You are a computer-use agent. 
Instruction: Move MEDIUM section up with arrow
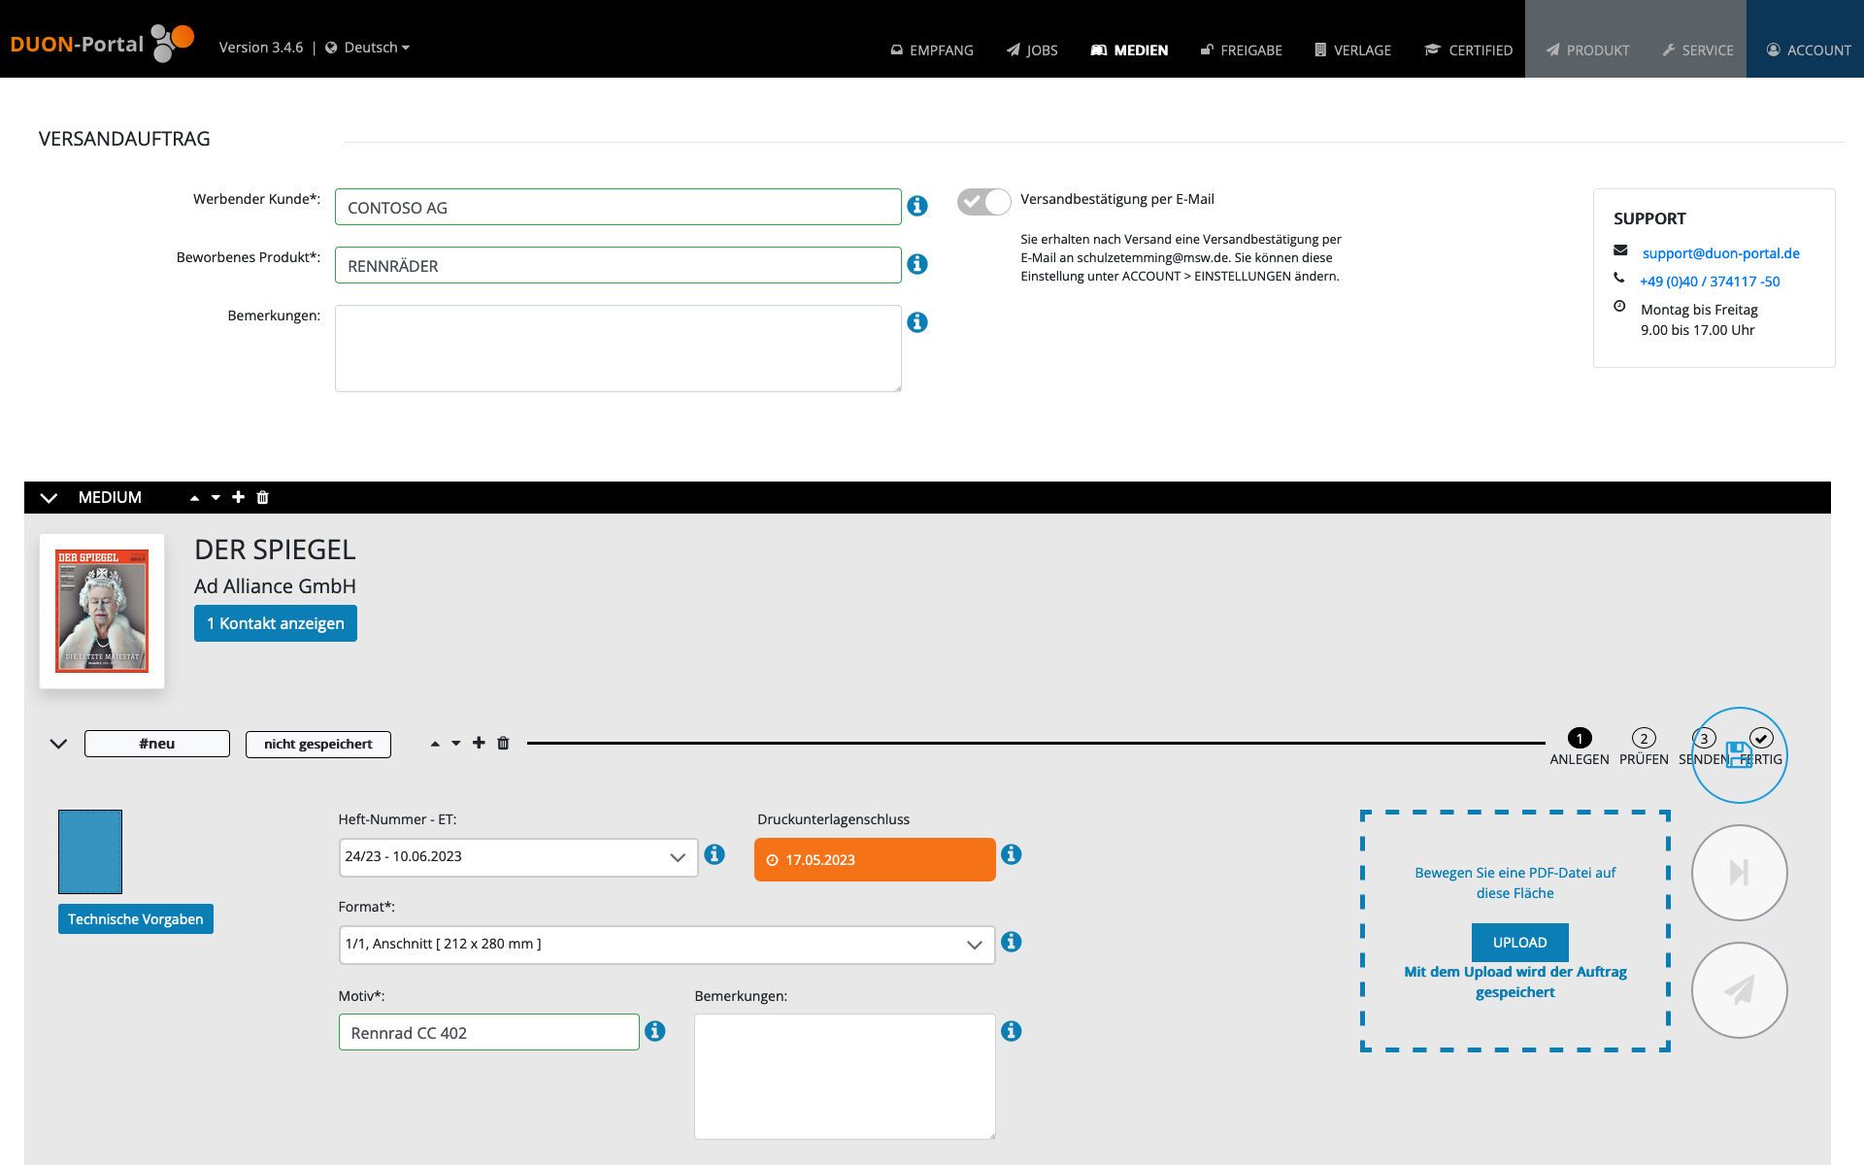click(194, 498)
